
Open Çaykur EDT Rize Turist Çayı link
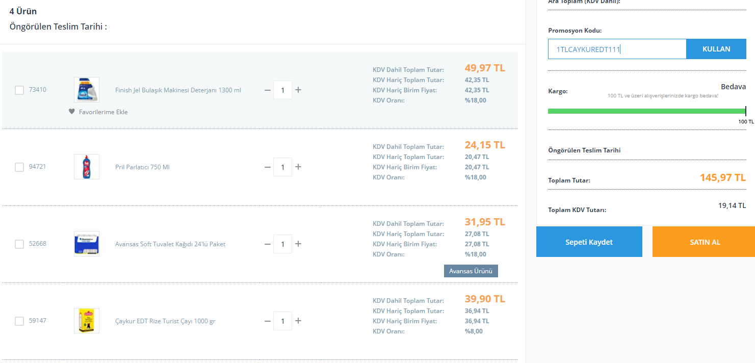click(165, 321)
